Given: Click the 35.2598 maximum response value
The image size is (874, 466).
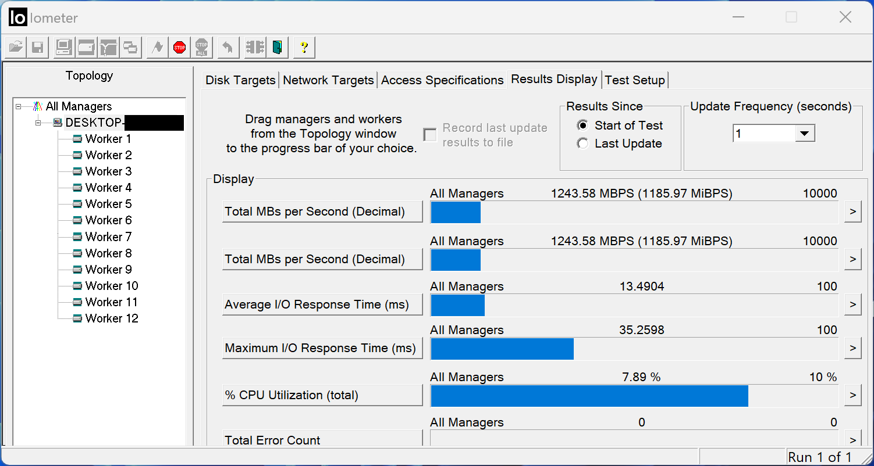Looking at the screenshot, I should 641,330.
